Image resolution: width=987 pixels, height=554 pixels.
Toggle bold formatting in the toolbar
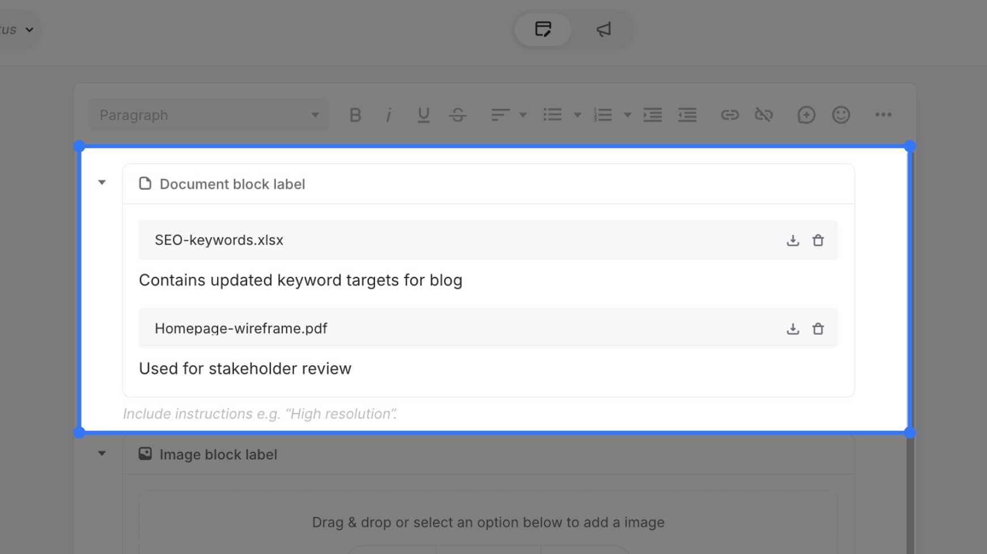pyautogui.click(x=355, y=115)
